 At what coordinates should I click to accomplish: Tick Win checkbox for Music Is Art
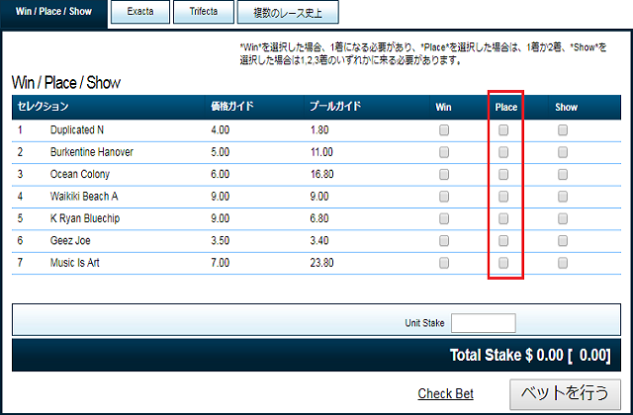[x=444, y=264]
